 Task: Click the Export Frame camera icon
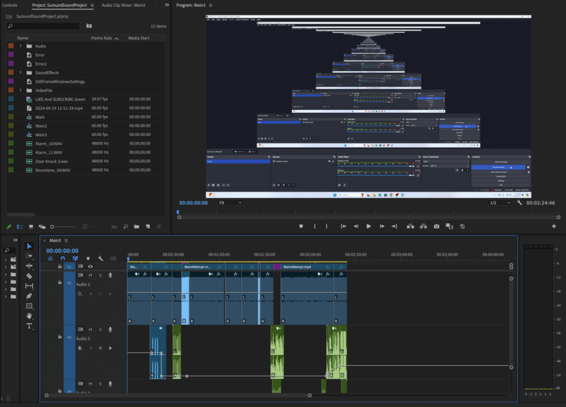point(437,226)
